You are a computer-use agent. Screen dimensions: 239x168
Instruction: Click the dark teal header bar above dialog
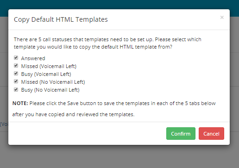119,4
